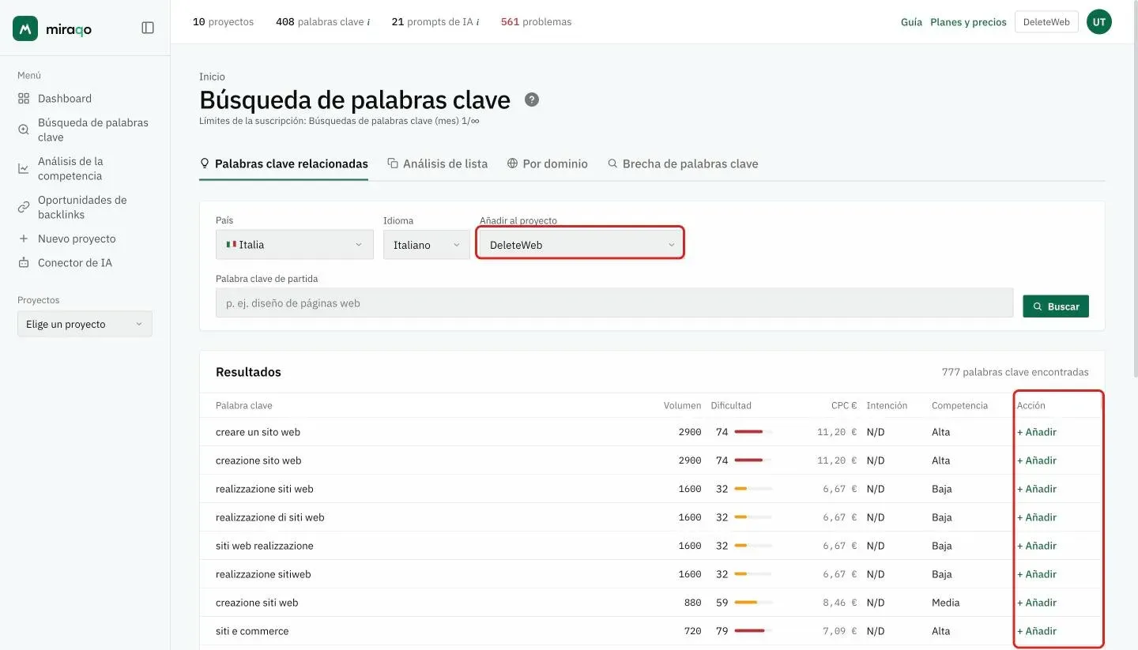The width and height of the screenshot is (1138, 650).
Task: Collapse the sidebar with the panel icon
Action: tap(148, 28)
